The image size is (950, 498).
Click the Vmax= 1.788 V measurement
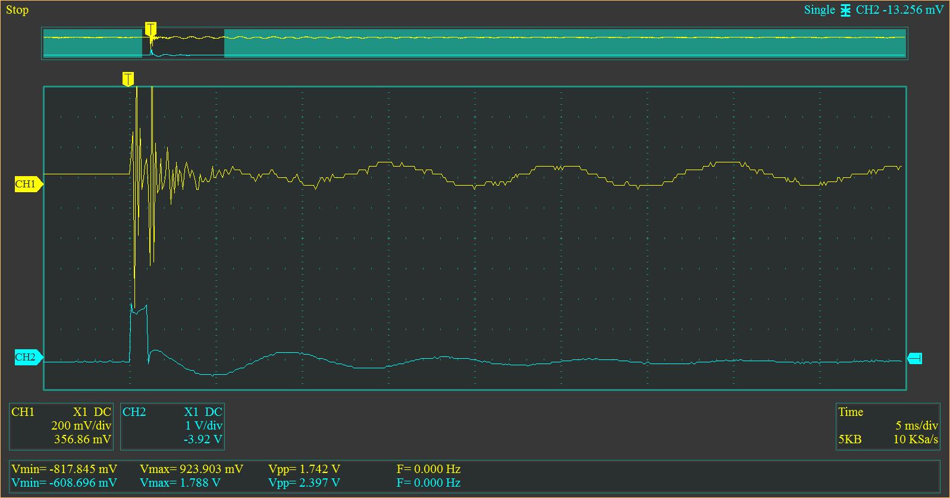(180, 483)
